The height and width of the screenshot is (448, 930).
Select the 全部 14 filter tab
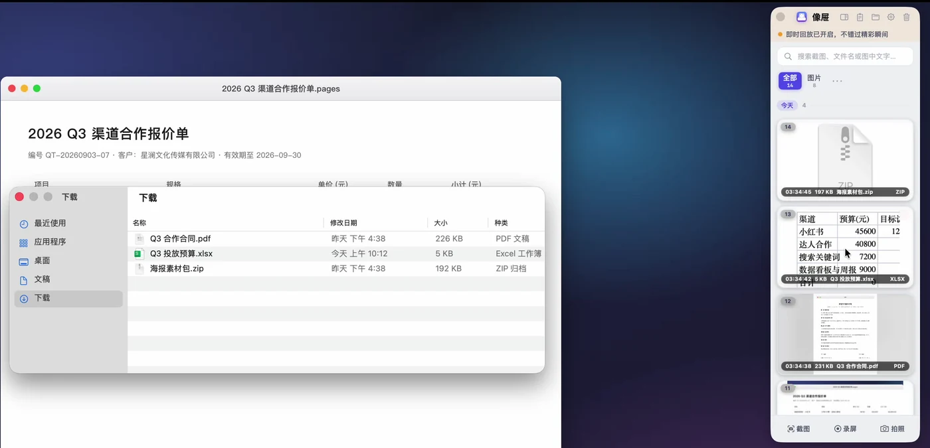[790, 81]
